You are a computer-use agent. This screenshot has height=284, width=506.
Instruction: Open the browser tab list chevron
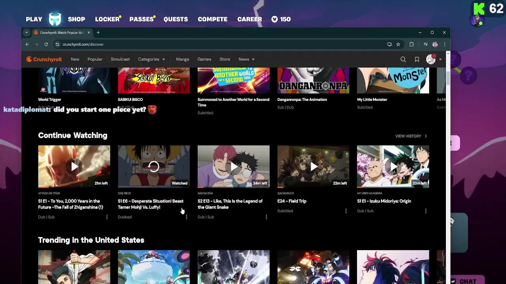click(x=26, y=32)
